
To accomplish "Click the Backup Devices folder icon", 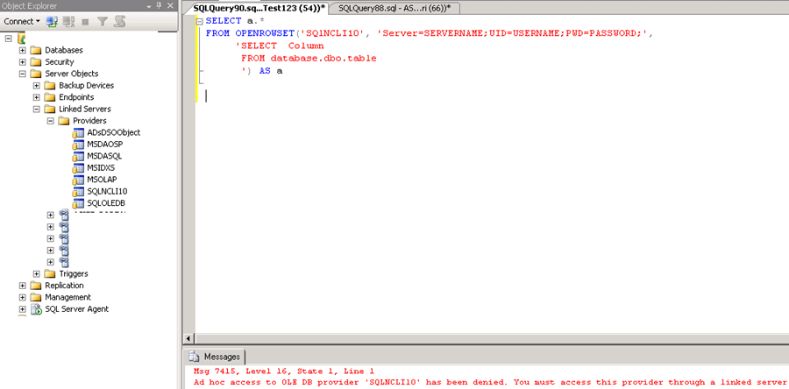I will (50, 86).
